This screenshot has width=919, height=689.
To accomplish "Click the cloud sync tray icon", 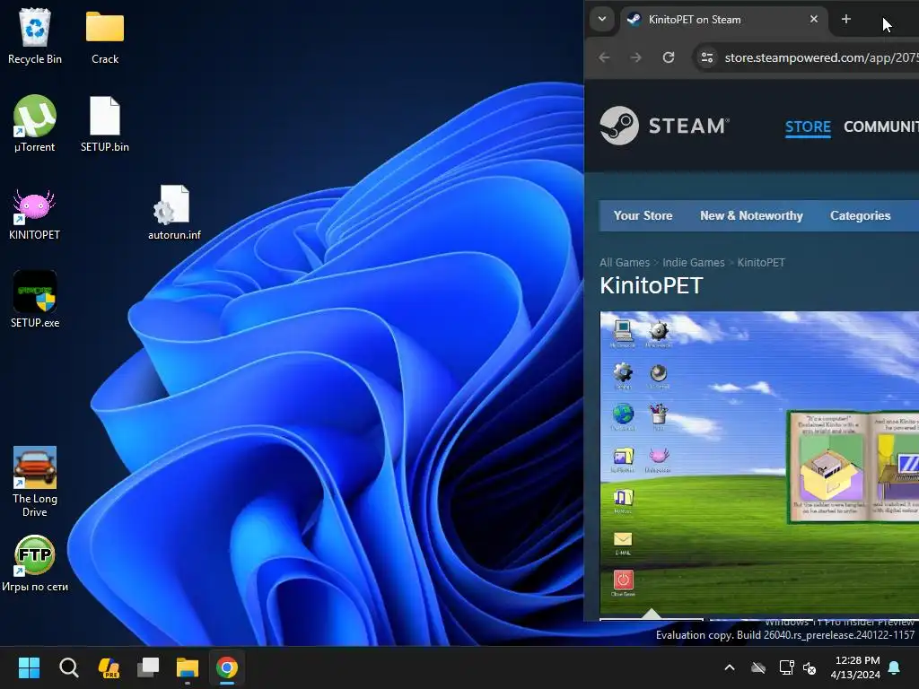I will click(758, 667).
